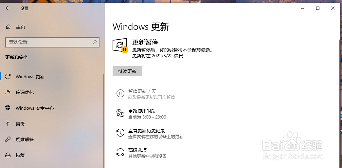The height and width of the screenshot is (168, 342).
Task: Click the history icon for 查看更新历史记录
Action: pyautogui.click(x=120, y=133)
